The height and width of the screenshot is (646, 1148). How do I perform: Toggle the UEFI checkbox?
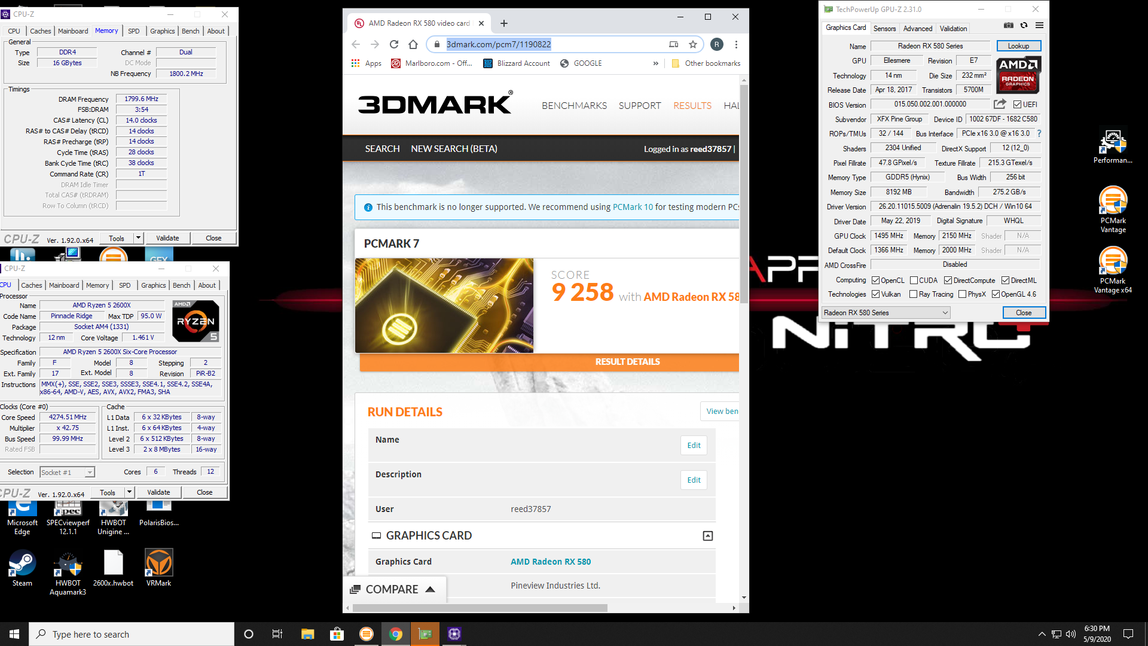(1017, 105)
